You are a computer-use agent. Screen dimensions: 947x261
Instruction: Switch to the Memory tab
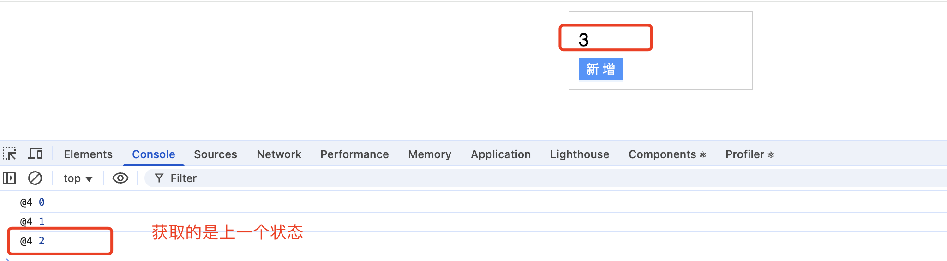pos(430,154)
